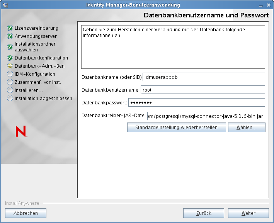The height and width of the screenshot is (223, 274).
Task: Click the Identity Manager-Benutzeranwendung title bar text
Action: tap(133, 5)
